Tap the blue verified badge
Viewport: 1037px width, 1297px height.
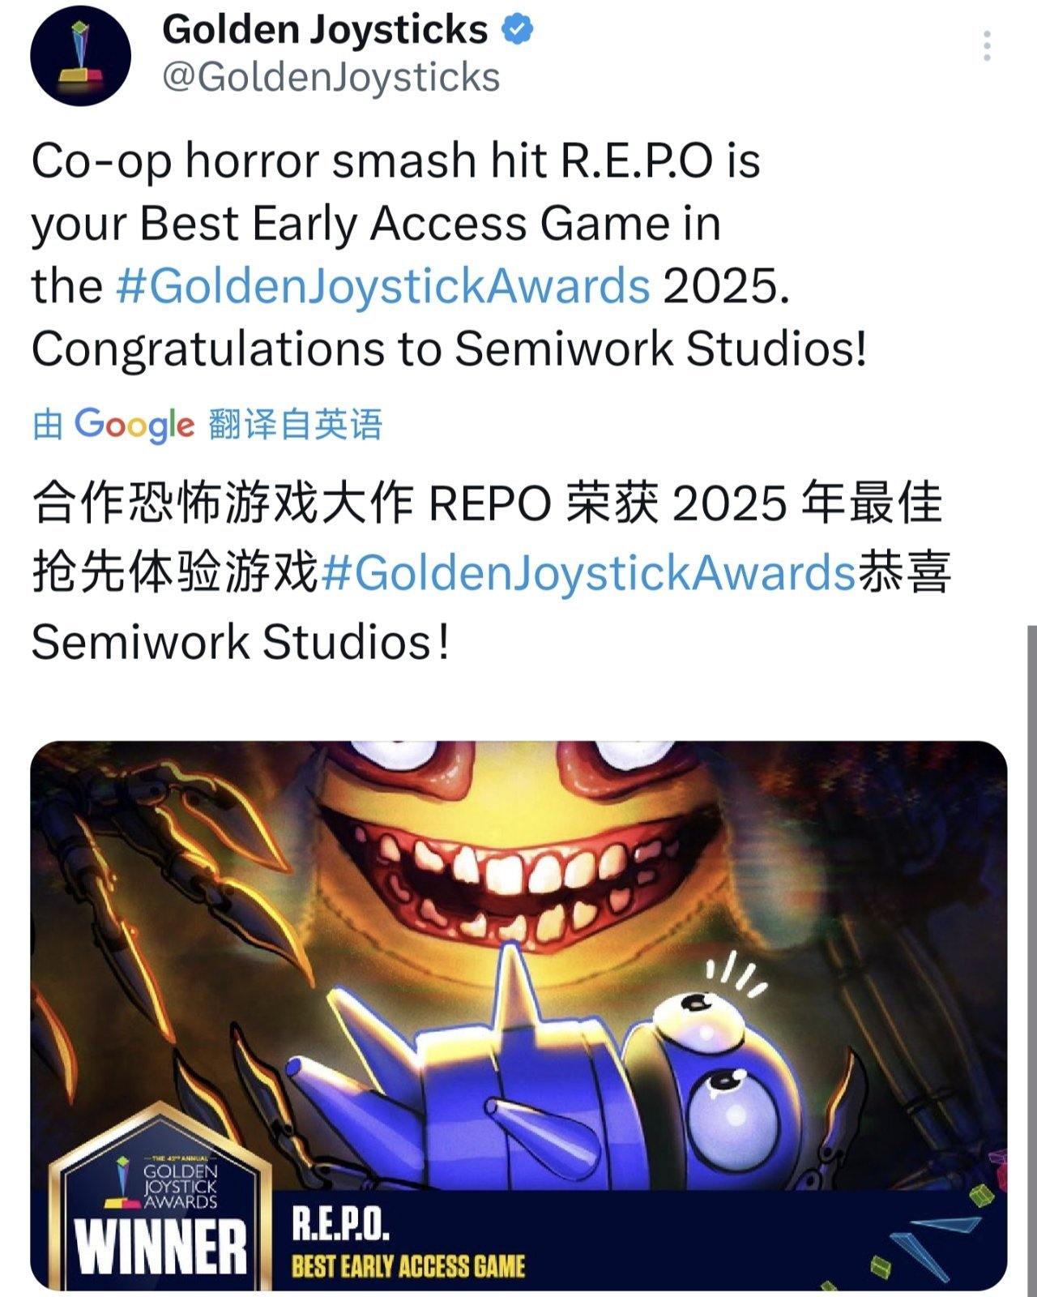[517, 30]
